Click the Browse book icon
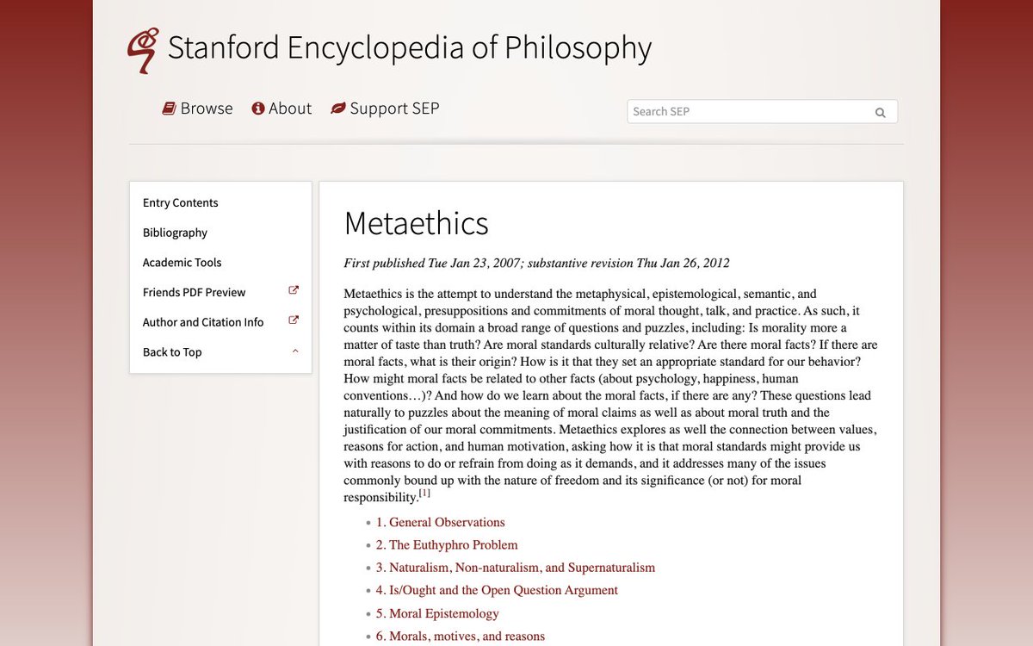The image size is (1033, 646). (x=170, y=109)
